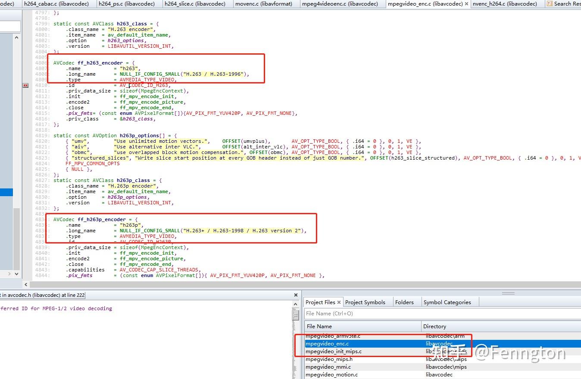Select mpegvideo_init_mips.c in the file list
Viewport: 581px width, 379px height.
pyautogui.click(x=442, y=351)
